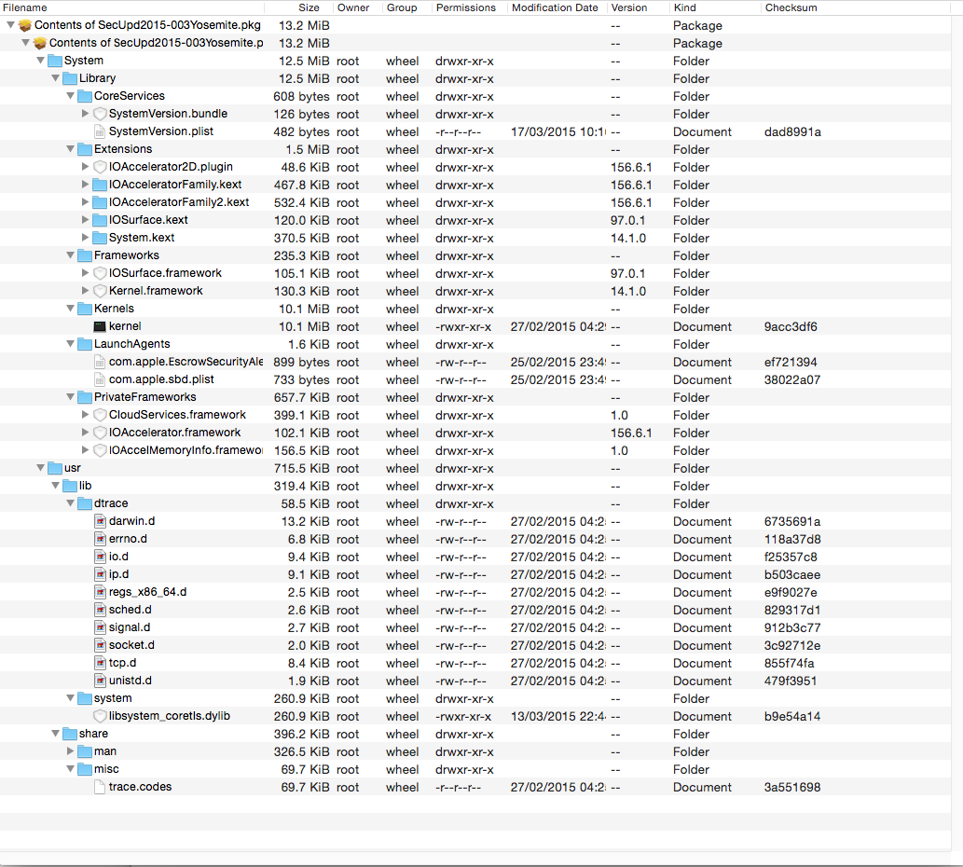Screen dimensions: 963x867
Task: Sort by the Modification Date column header
Action: coord(557,7)
